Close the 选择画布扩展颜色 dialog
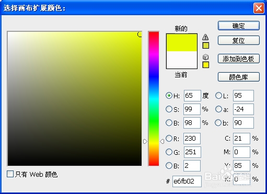 coord(259,8)
